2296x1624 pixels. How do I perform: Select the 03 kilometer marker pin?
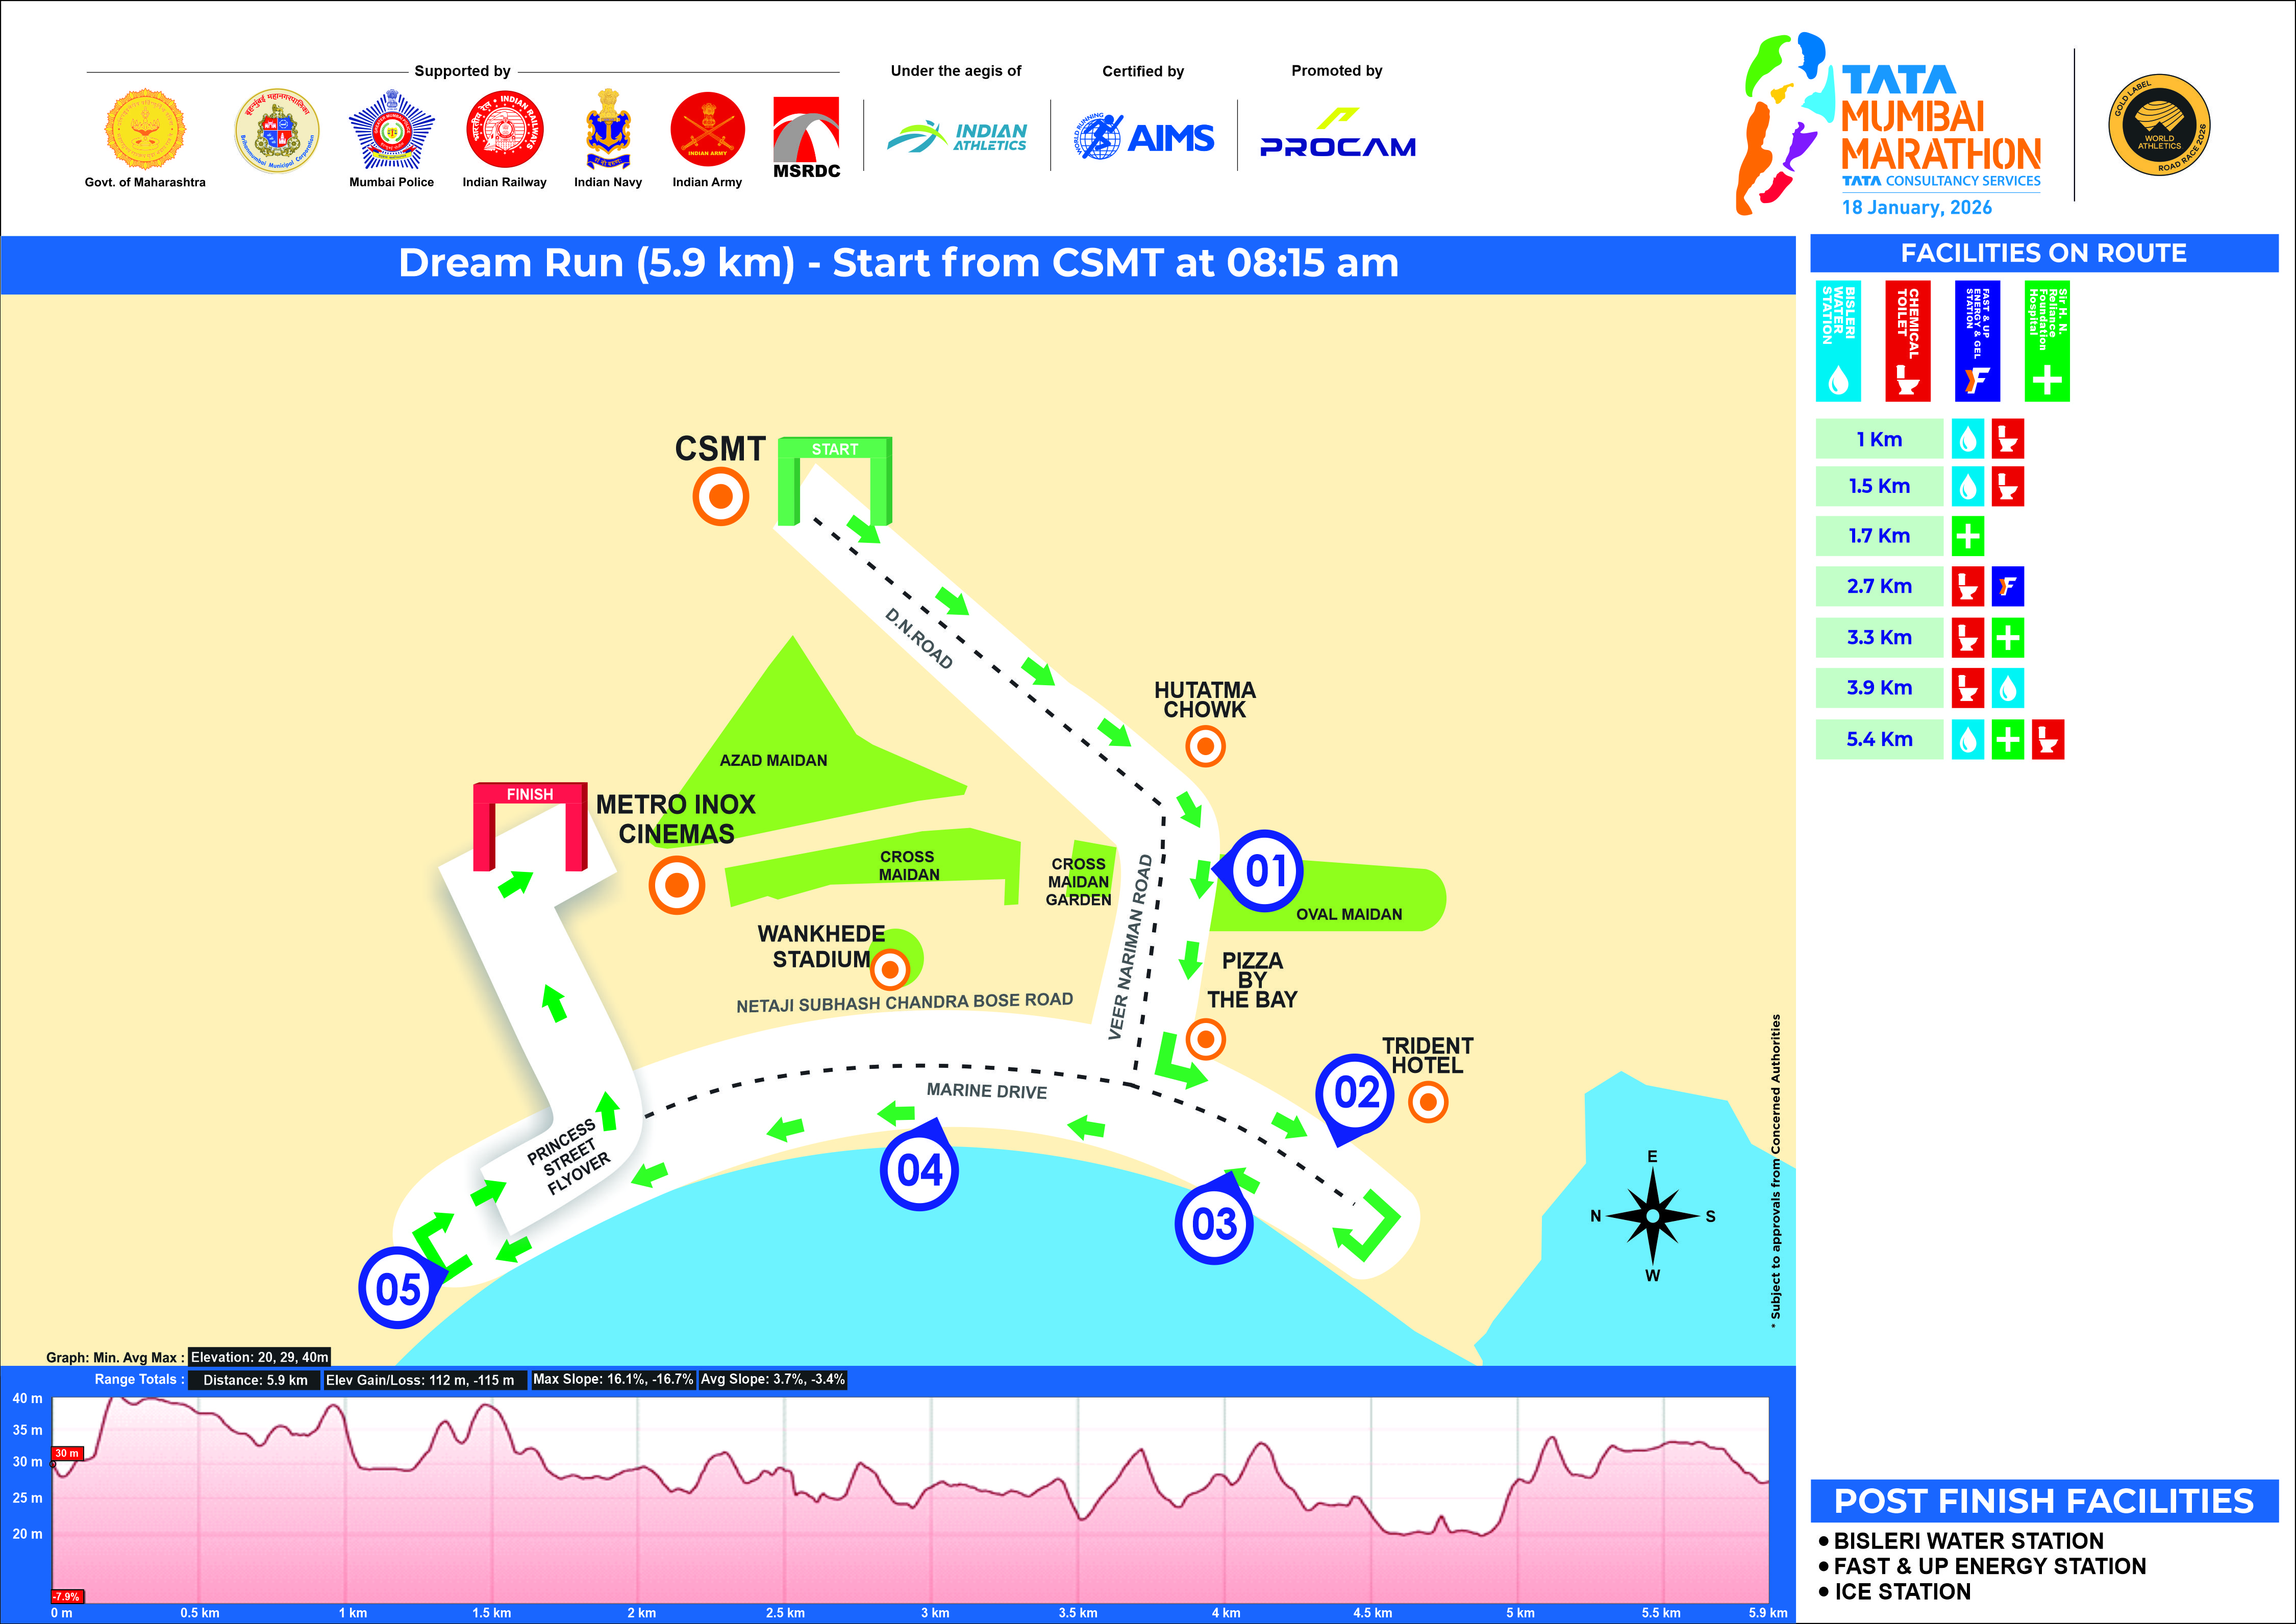pos(1214,1223)
